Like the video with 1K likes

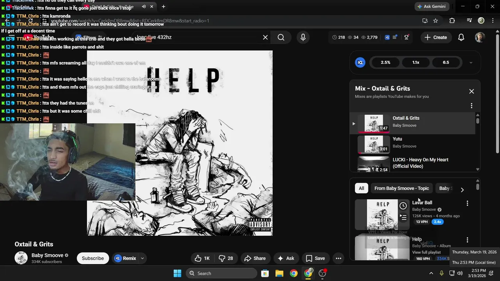tap(202, 258)
